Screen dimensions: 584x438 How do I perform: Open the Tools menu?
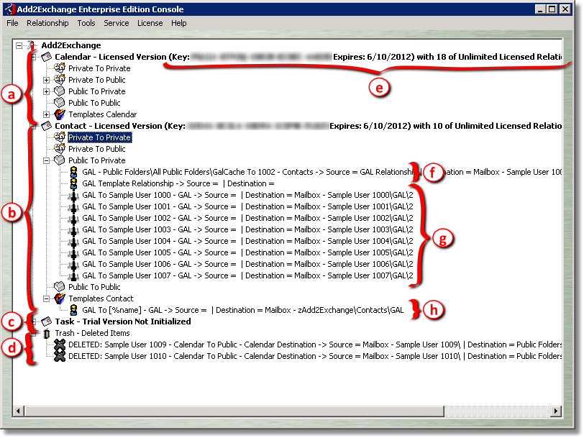click(x=86, y=23)
